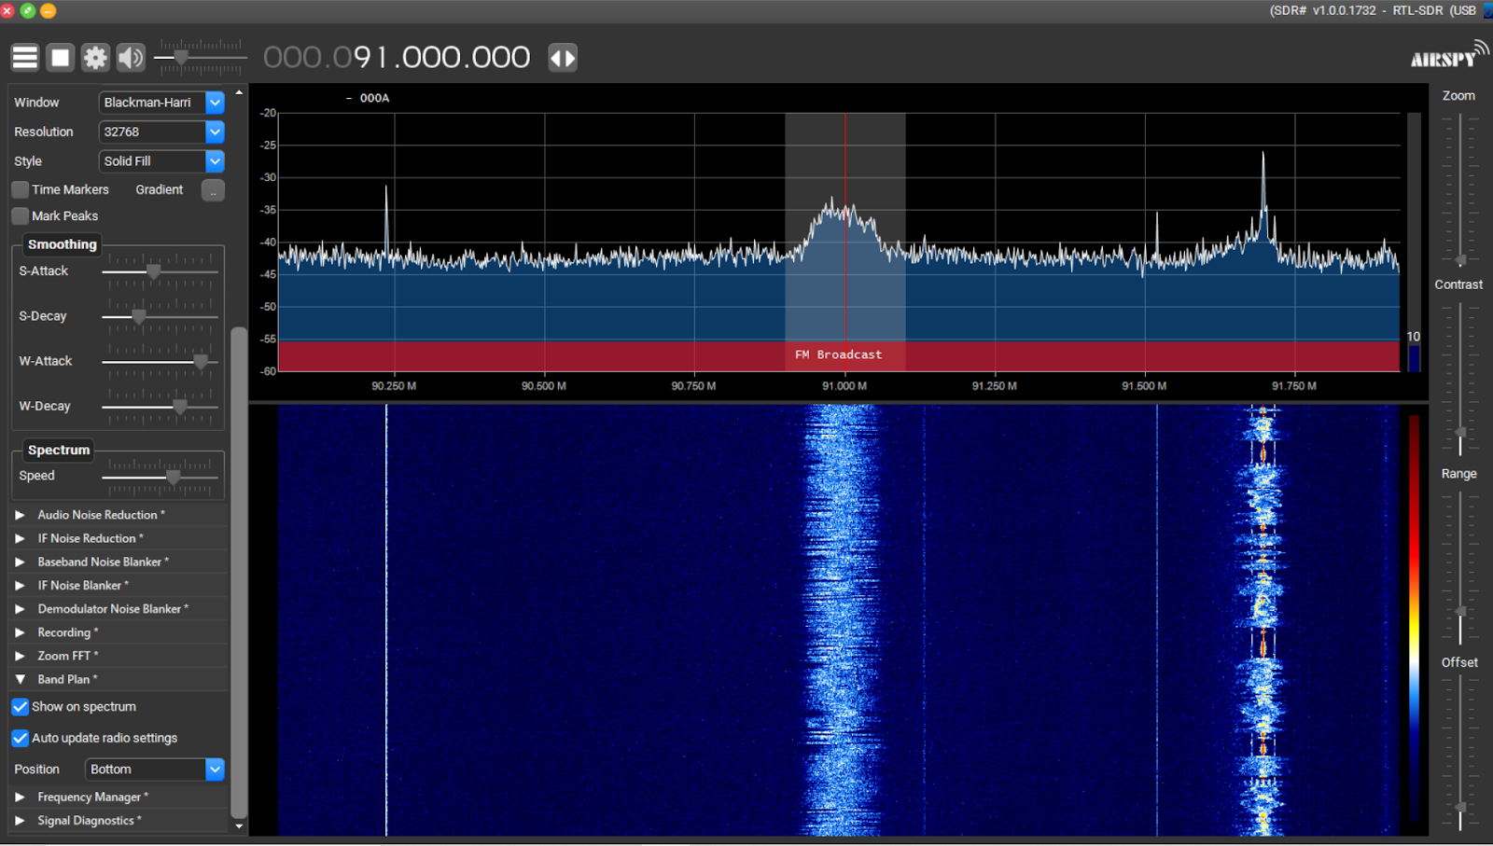1493x846 pixels.
Task: Collapse the Band Plan section
Action: (x=21, y=679)
